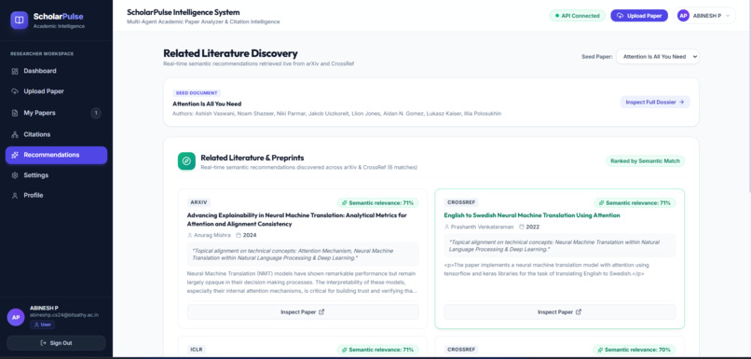Expand the ABINESH P account chevron
751x359 pixels.
[x=728, y=16]
